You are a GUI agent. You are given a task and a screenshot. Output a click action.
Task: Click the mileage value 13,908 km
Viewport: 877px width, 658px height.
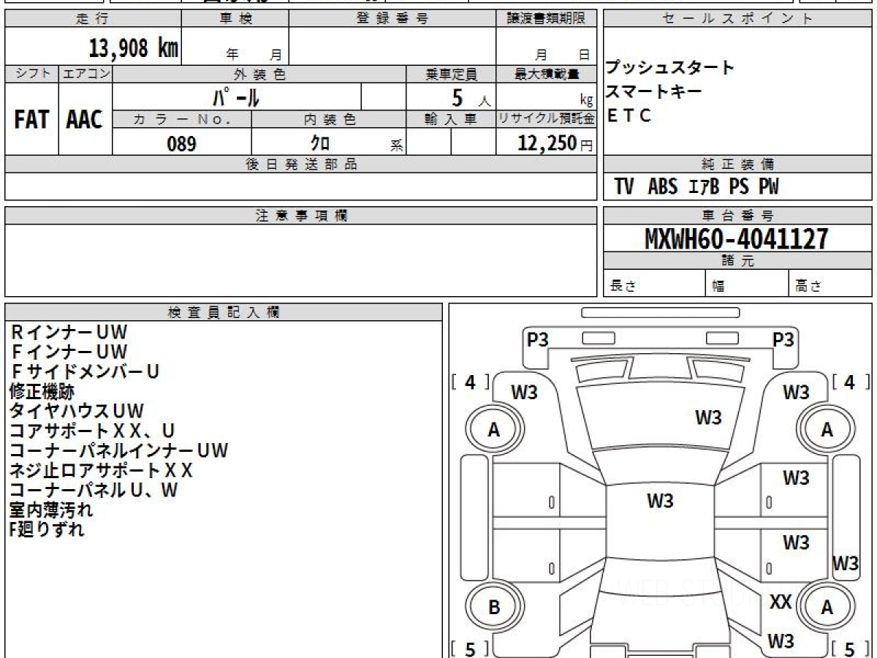click(134, 50)
